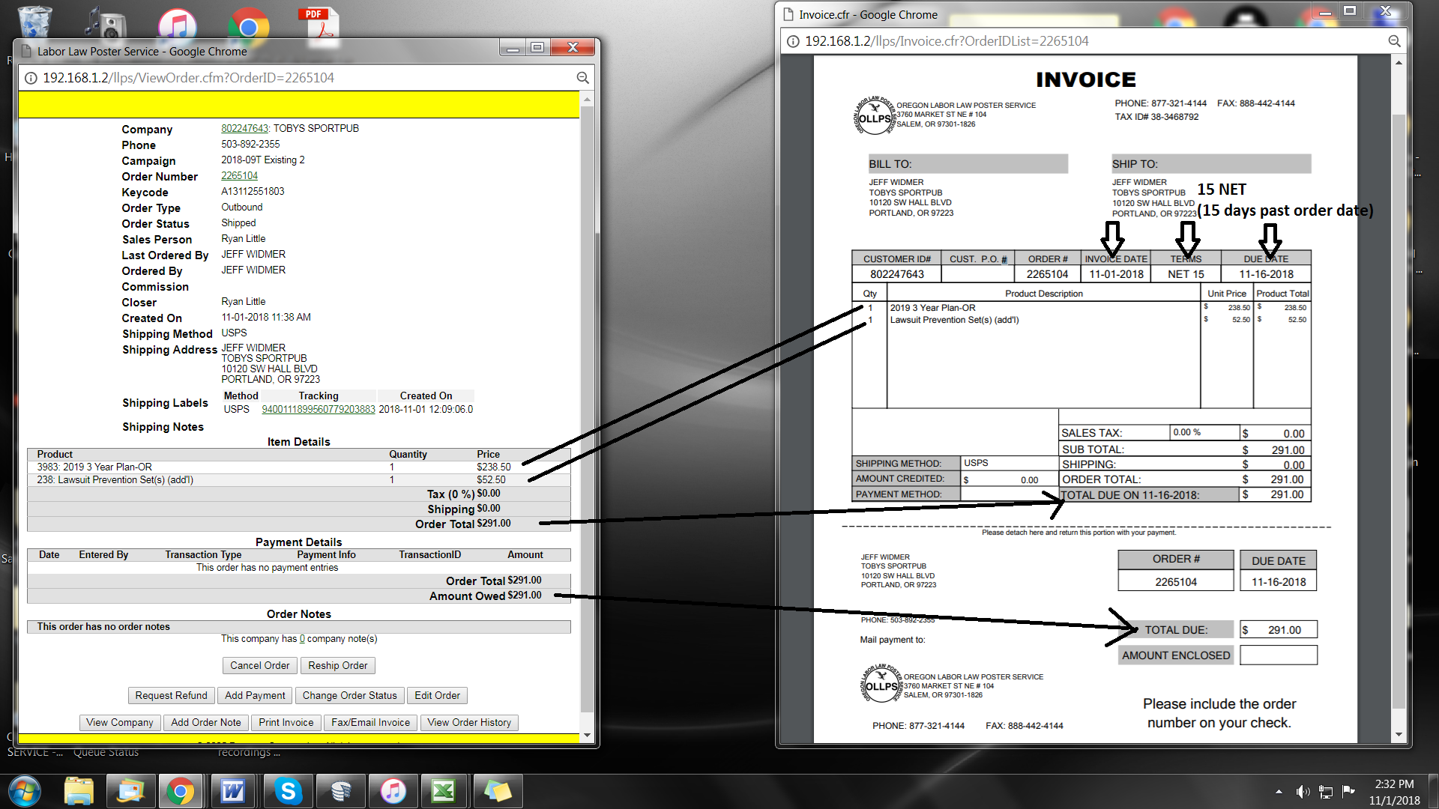Click Print Invoice button
Screen dimensions: 1439x809
(x=286, y=723)
